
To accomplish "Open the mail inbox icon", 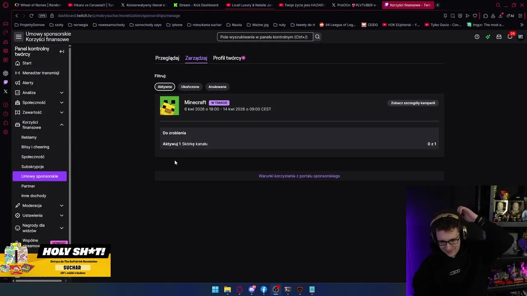I will [x=499, y=37].
